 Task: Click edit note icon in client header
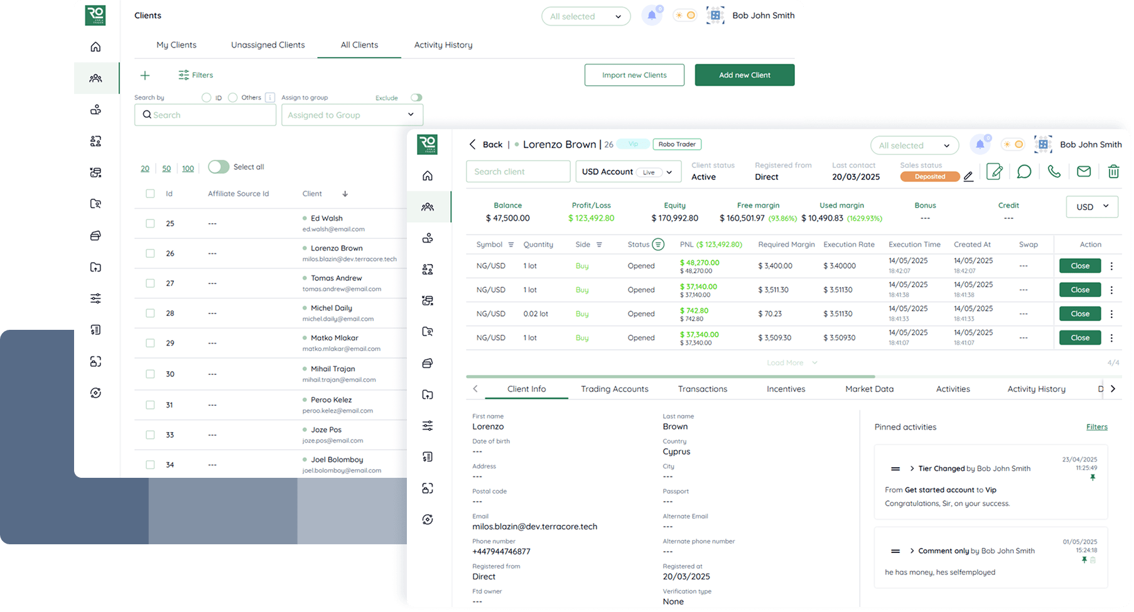point(995,171)
